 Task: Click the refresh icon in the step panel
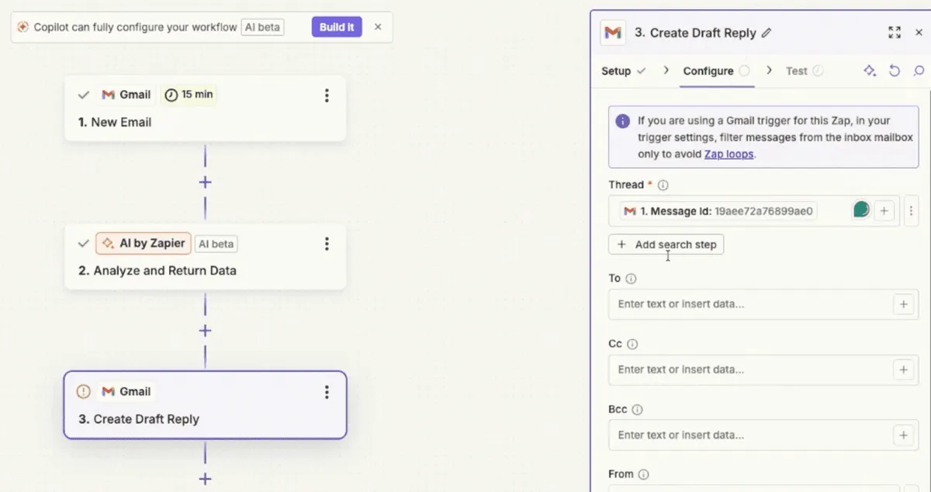coord(895,71)
